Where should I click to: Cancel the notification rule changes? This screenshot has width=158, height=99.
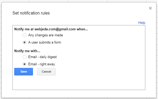pyautogui.click(x=46, y=72)
